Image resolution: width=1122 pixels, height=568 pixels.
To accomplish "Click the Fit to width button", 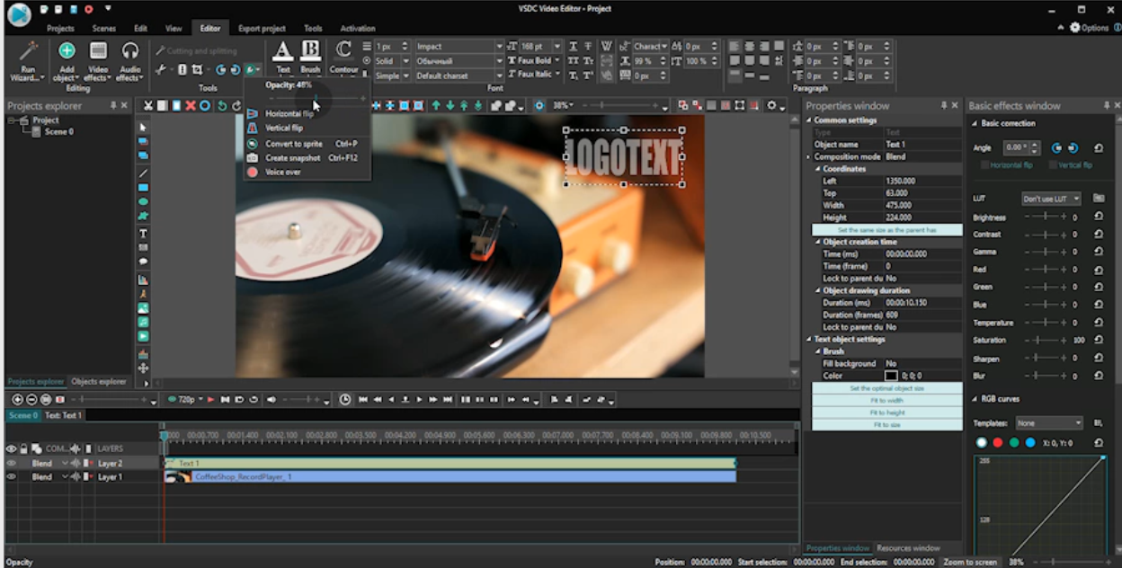I will click(886, 401).
